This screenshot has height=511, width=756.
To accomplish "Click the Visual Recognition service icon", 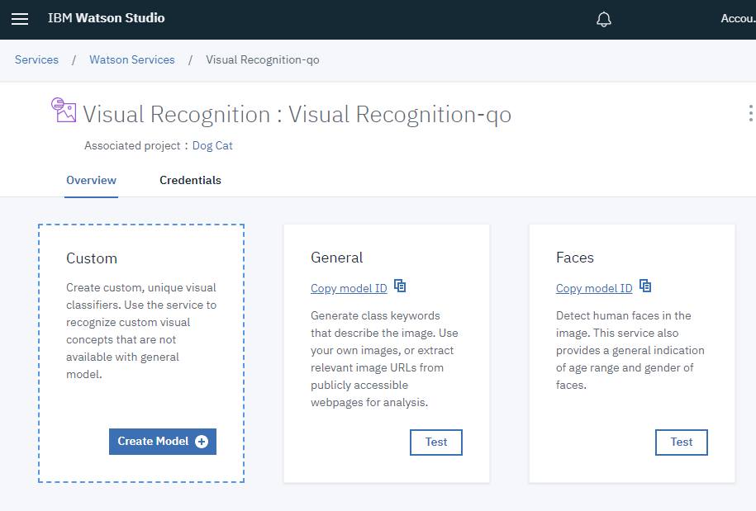I will tap(64, 110).
